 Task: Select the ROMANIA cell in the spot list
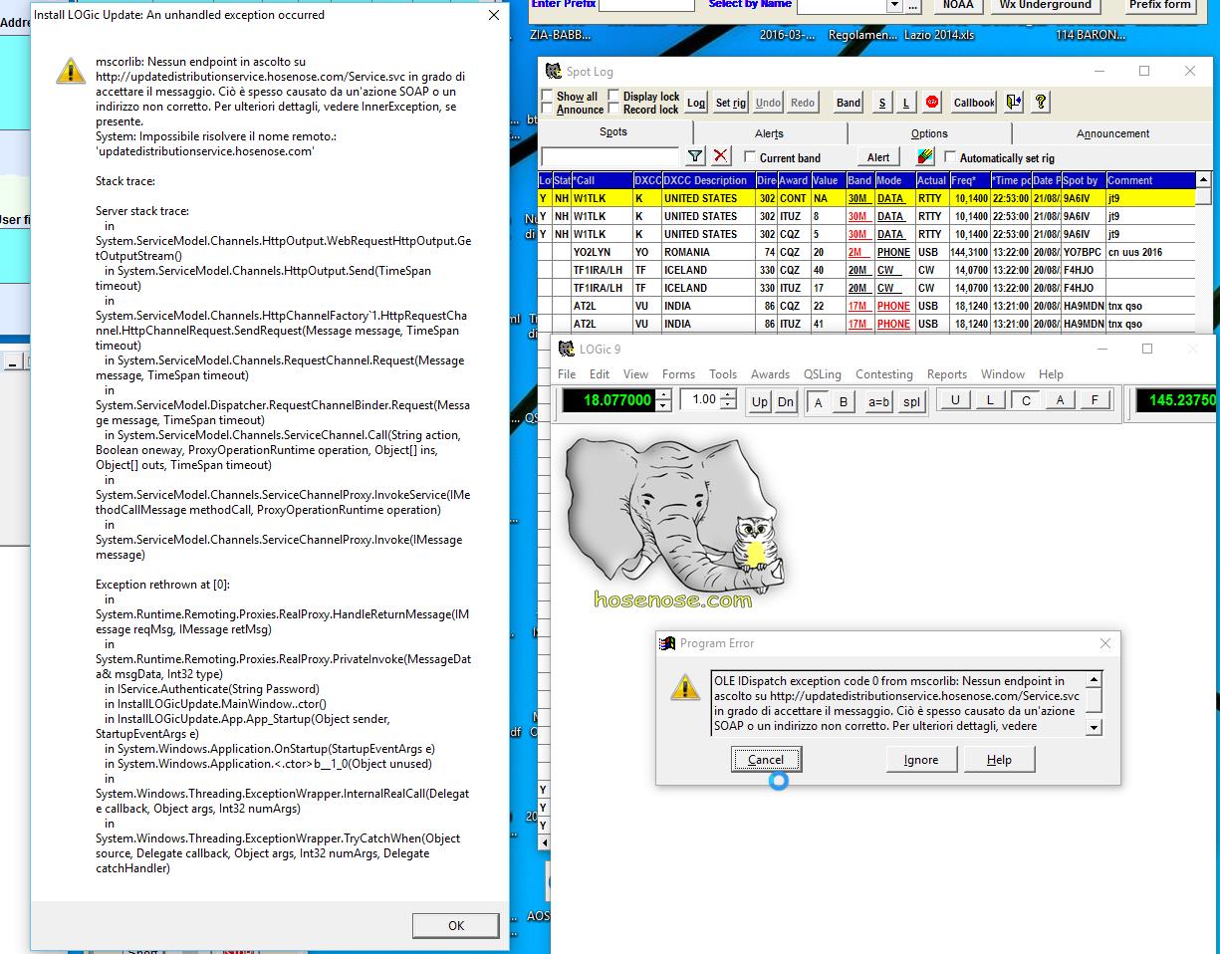[x=708, y=252]
